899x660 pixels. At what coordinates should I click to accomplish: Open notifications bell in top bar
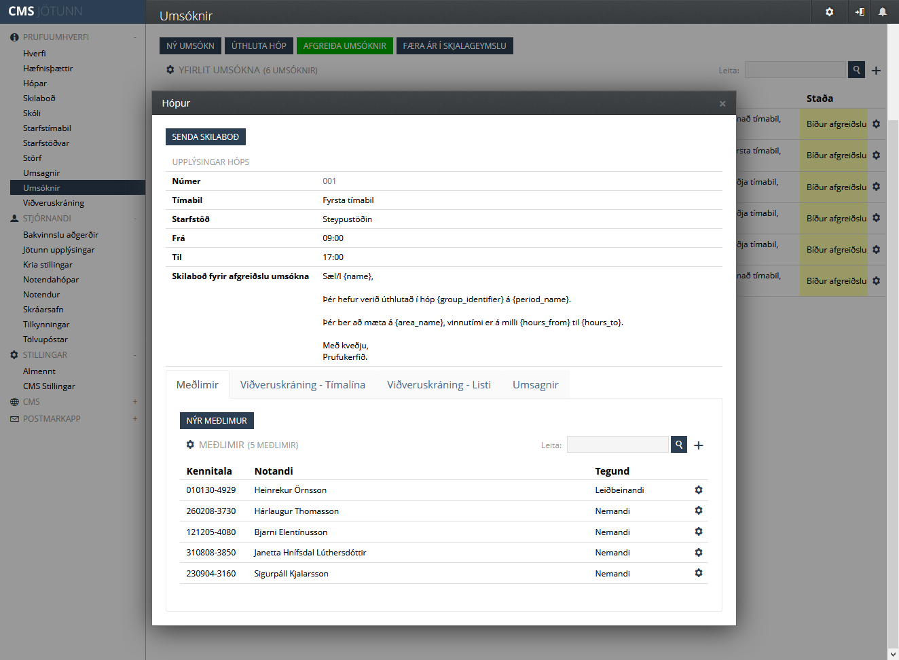[882, 12]
